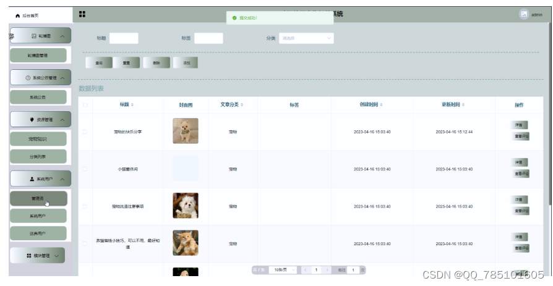Image resolution: width=553 pixels, height=286 pixels.
Task: Go to previous page arrow
Action: click(x=306, y=270)
